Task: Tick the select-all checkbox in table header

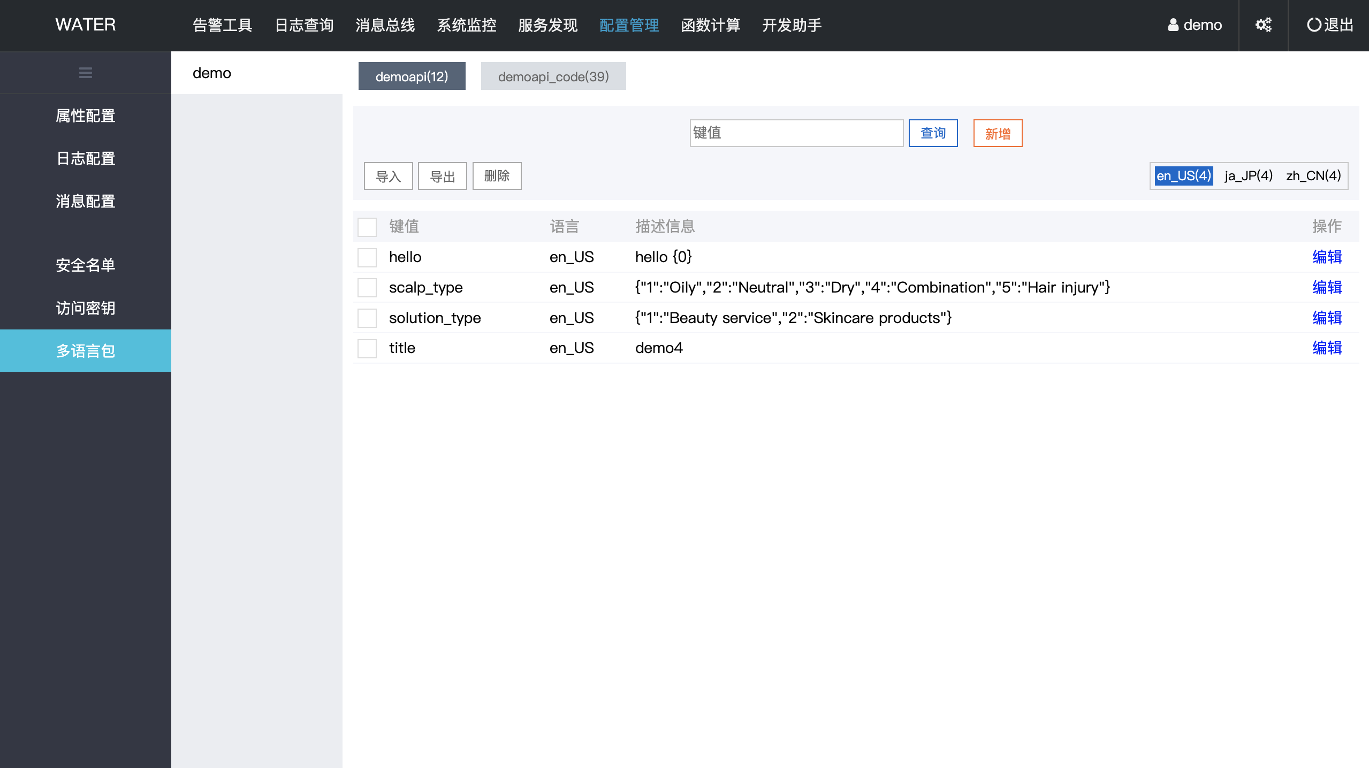Action: [367, 227]
